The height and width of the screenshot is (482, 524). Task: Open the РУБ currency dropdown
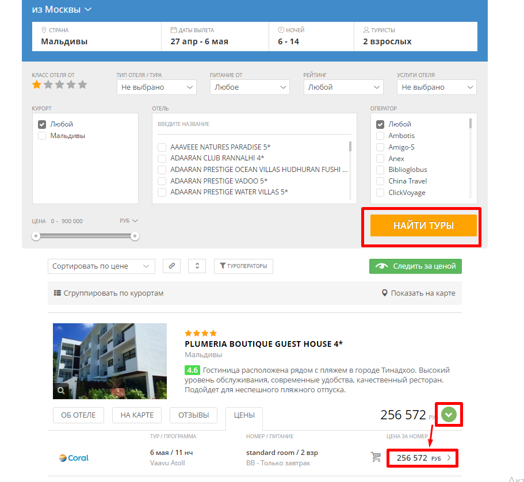click(129, 221)
